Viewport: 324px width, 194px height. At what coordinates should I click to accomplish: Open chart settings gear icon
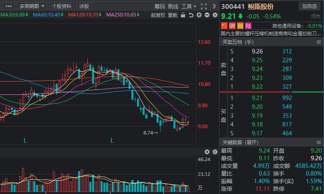tap(215, 15)
